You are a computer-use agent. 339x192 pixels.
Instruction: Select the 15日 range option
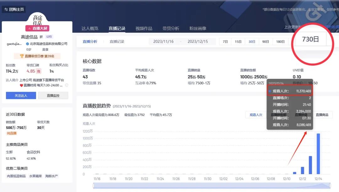(238, 41)
